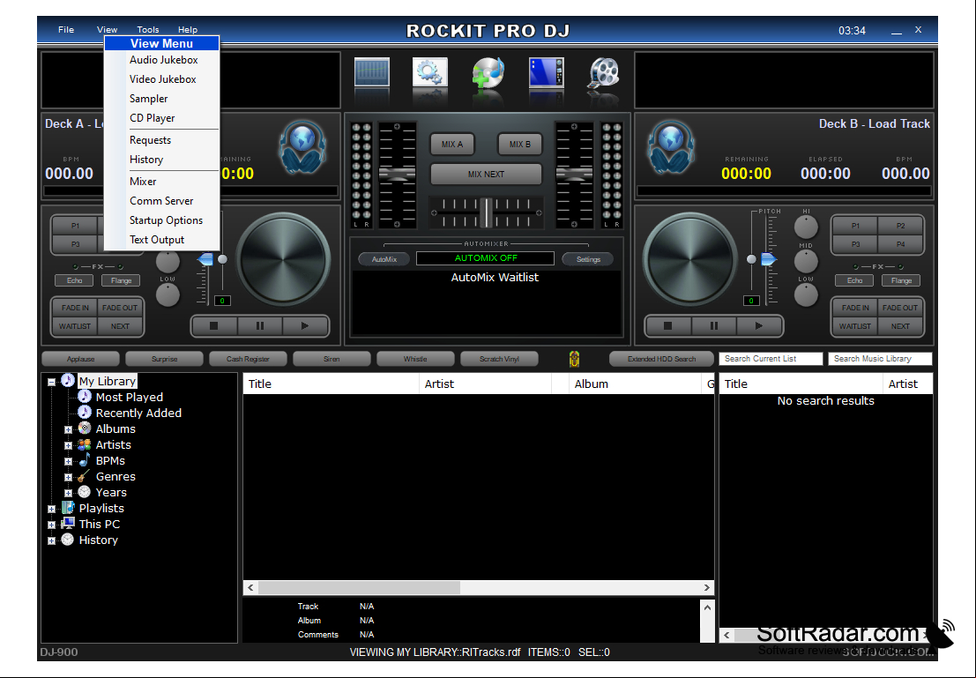Select Recently Added in library tree
This screenshot has width=976, height=678.
tap(138, 413)
